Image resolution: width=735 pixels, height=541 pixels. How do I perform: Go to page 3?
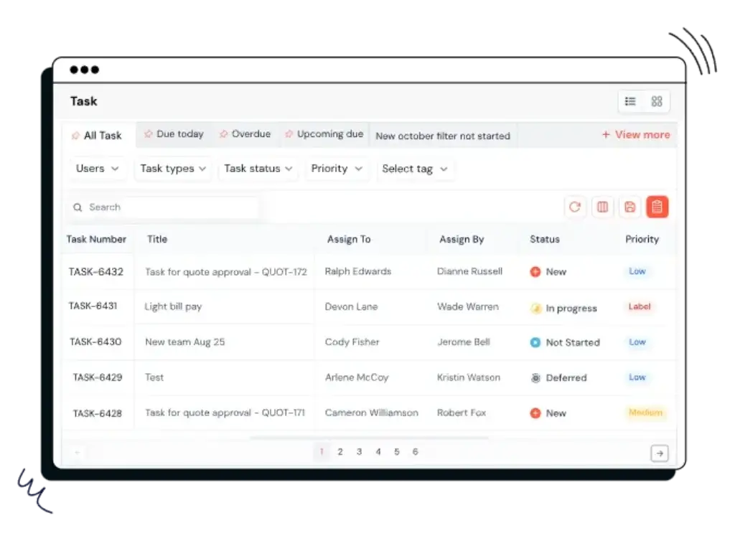pyautogui.click(x=359, y=452)
